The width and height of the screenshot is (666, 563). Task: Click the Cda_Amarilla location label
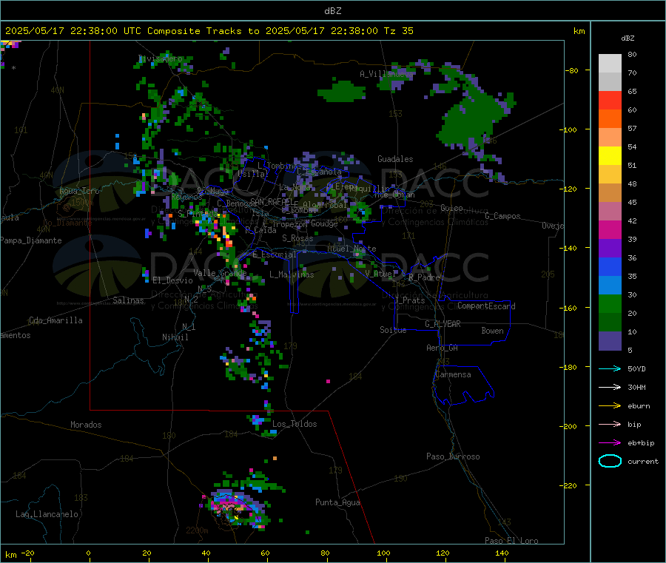pyautogui.click(x=55, y=320)
